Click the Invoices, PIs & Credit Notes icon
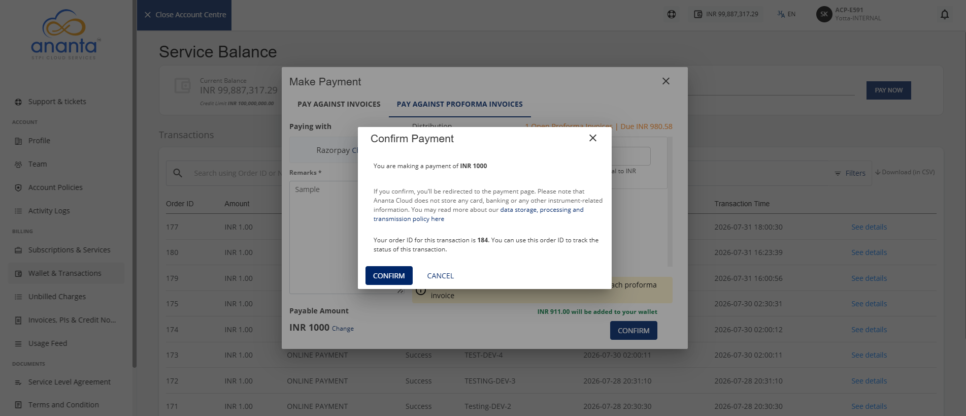This screenshot has height=416, width=966. click(18, 321)
